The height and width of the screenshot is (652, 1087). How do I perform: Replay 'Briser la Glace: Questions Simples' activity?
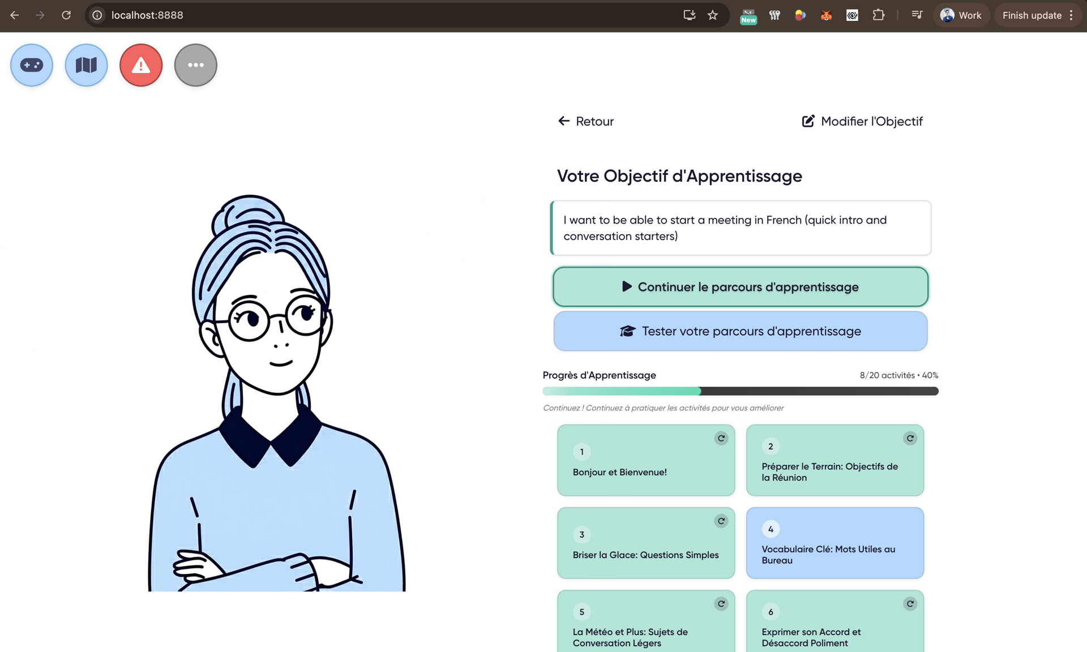pos(721,521)
